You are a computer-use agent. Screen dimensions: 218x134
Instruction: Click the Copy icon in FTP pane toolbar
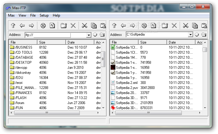pyautogui.click(x=94, y=25)
